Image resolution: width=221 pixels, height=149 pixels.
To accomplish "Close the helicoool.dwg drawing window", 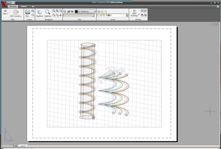I will pos(217,24).
